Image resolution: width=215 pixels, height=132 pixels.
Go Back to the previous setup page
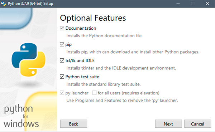[x=73, y=124]
